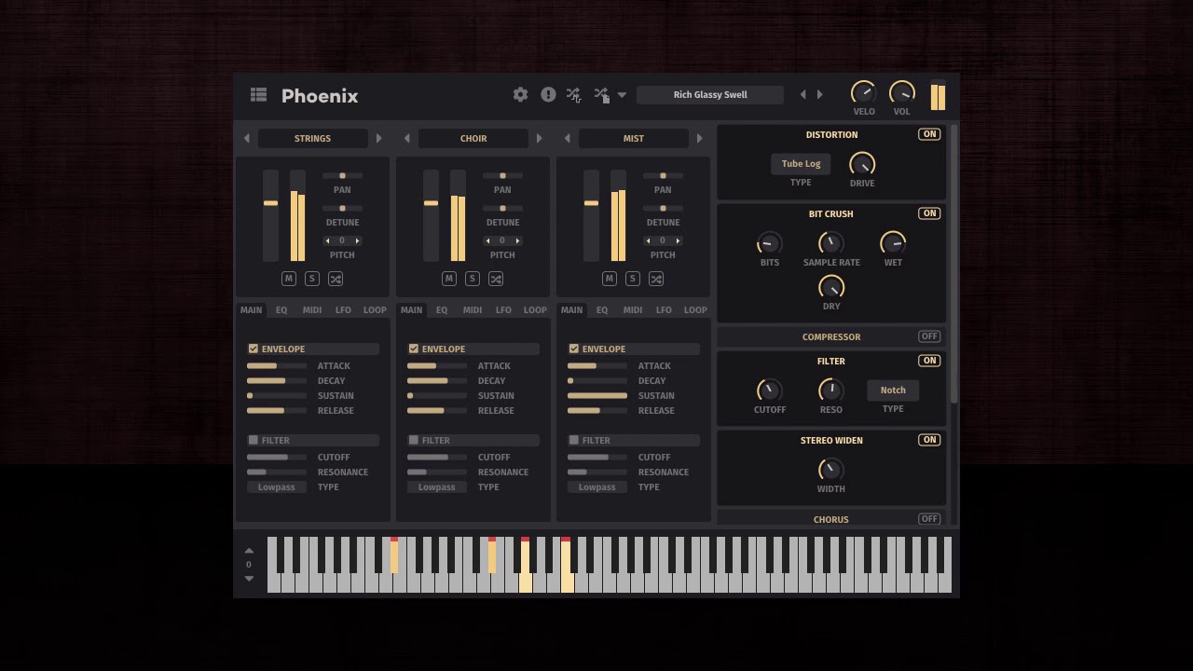Solo the STRINGS layer

pos(311,279)
